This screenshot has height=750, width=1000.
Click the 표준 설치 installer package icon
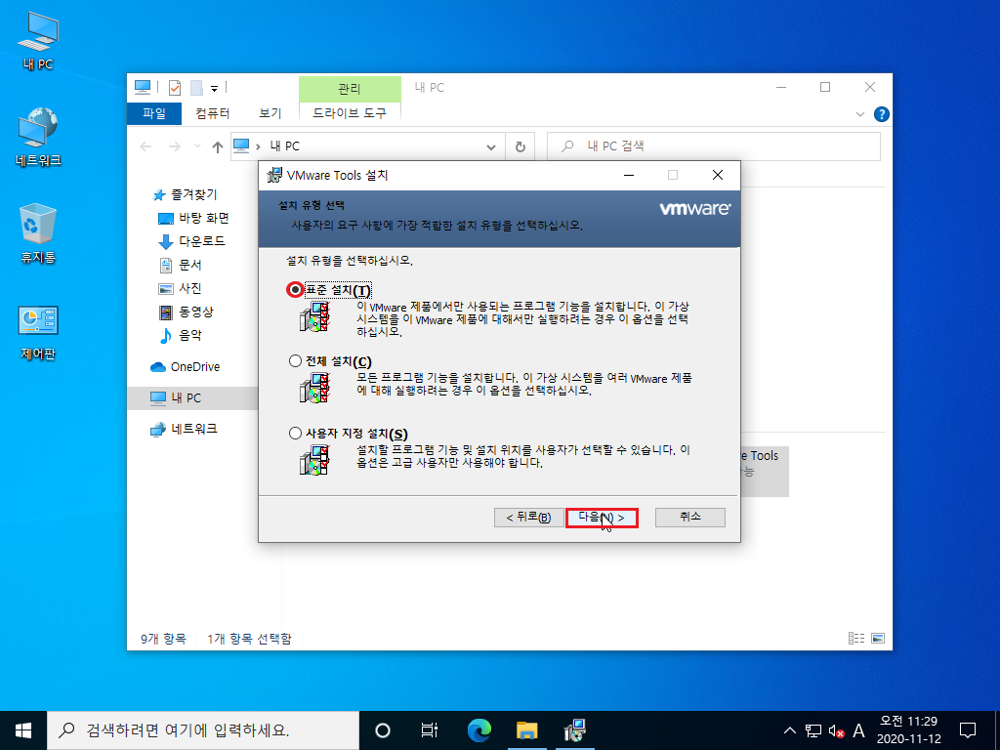314,317
